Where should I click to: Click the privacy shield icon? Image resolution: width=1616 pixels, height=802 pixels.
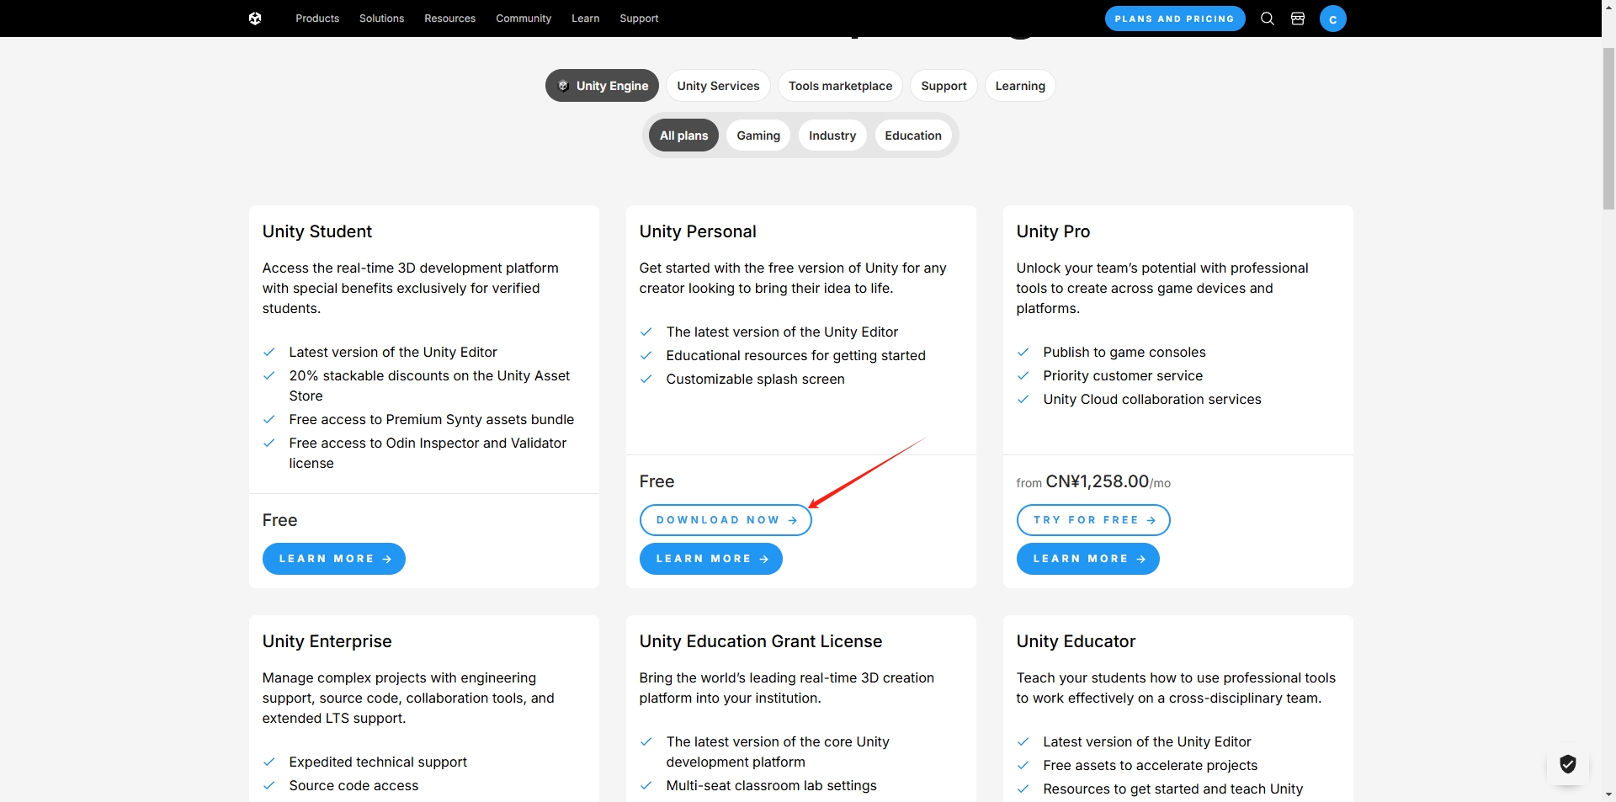(1567, 763)
